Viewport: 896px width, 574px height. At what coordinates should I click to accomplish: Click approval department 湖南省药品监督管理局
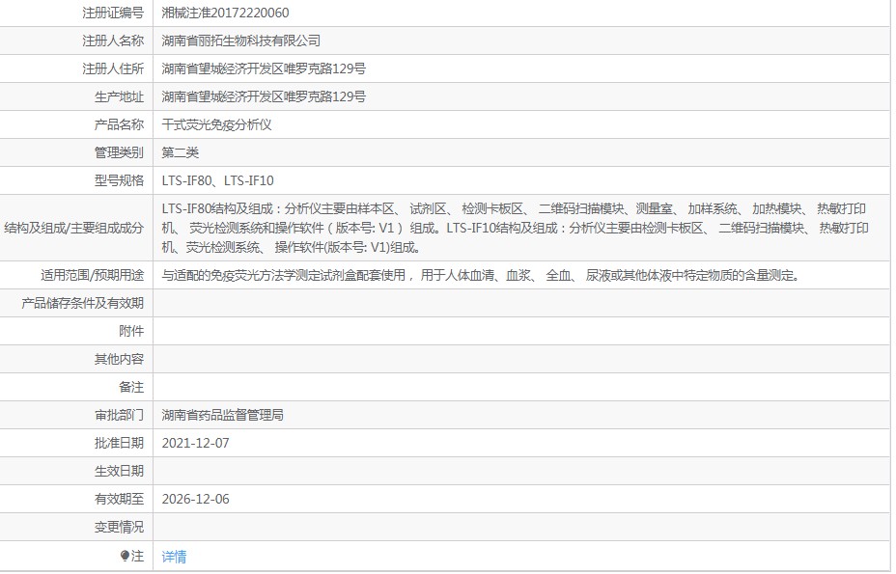pos(222,415)
